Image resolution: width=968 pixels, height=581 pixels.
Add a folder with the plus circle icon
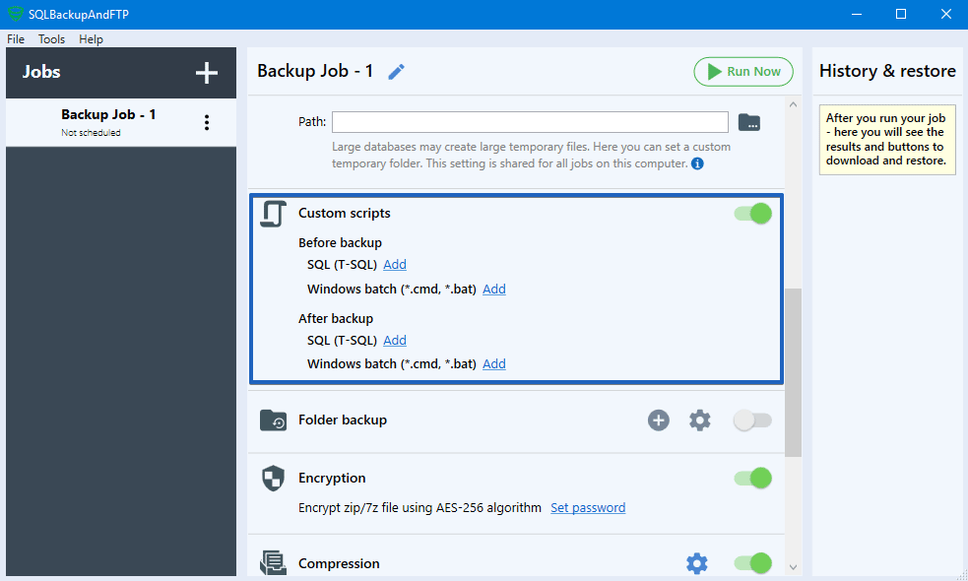click(658, 420)
